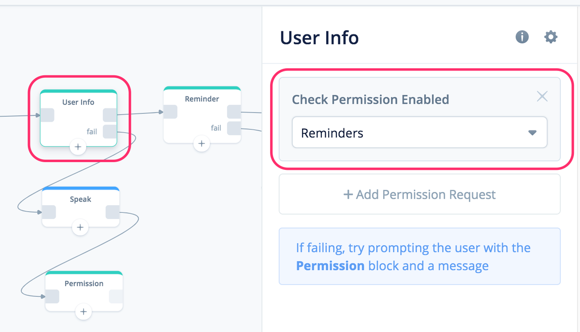Click the Speak block output port

[113, 212]
